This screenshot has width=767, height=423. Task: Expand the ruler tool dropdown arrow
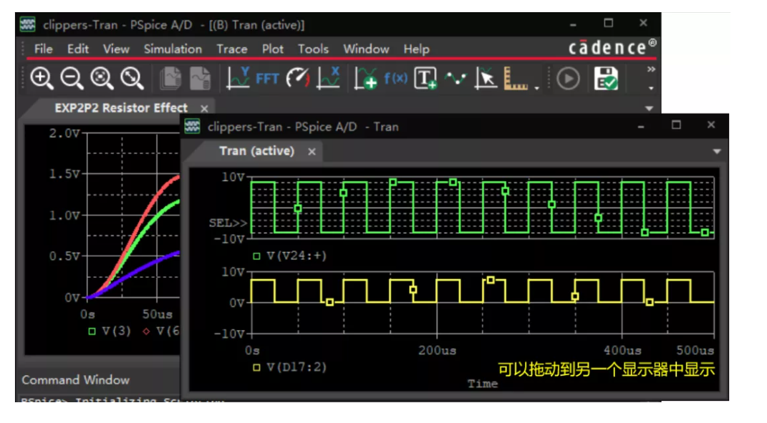(x=536, y=88)
